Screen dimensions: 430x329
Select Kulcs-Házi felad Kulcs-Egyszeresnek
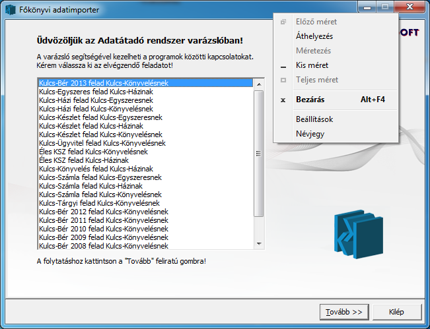point(145,100)
